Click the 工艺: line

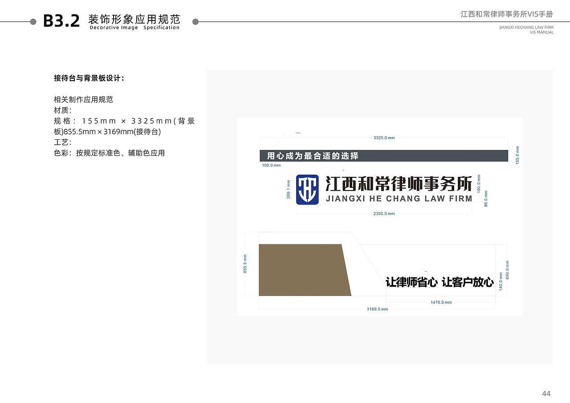coord(63,142)
